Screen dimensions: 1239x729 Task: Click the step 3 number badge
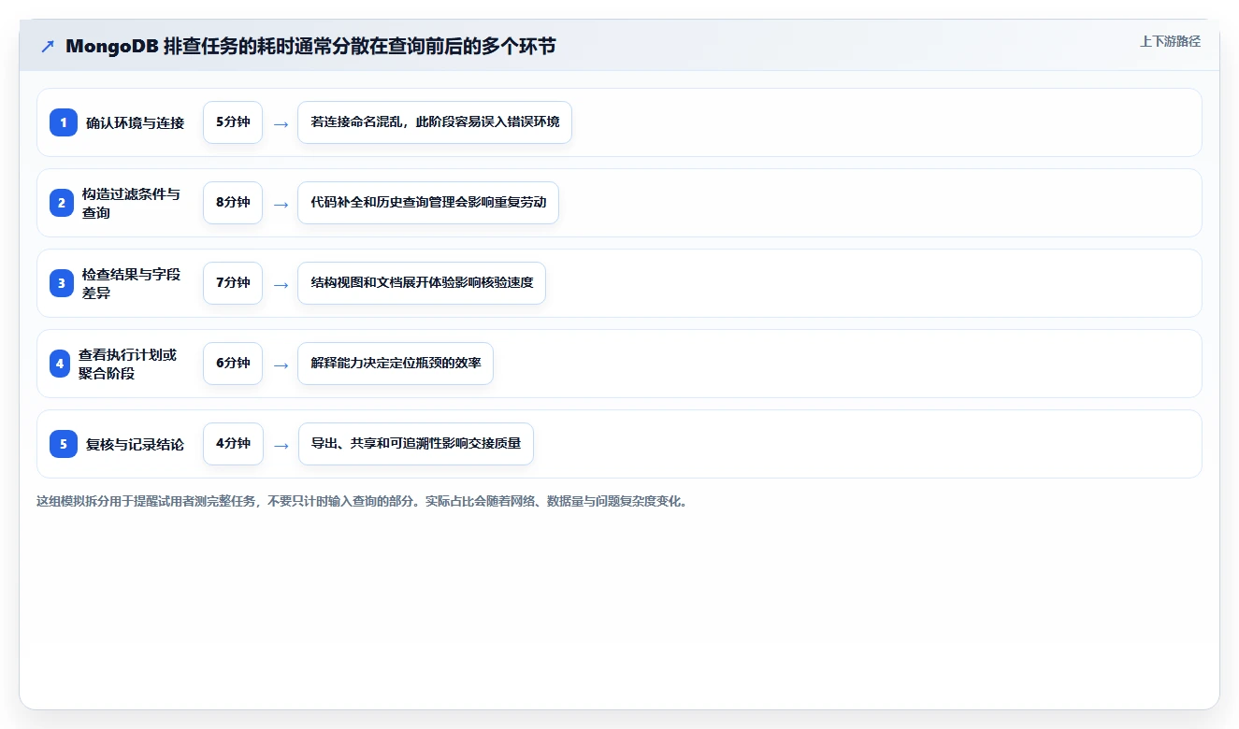pos(61,283)
